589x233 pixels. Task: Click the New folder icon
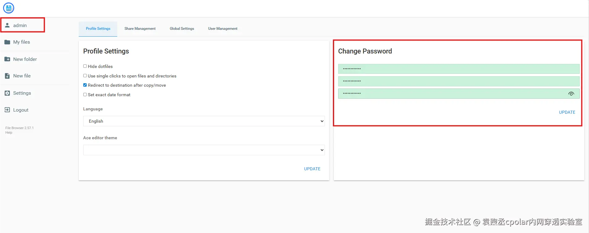(x=7, y=59)
